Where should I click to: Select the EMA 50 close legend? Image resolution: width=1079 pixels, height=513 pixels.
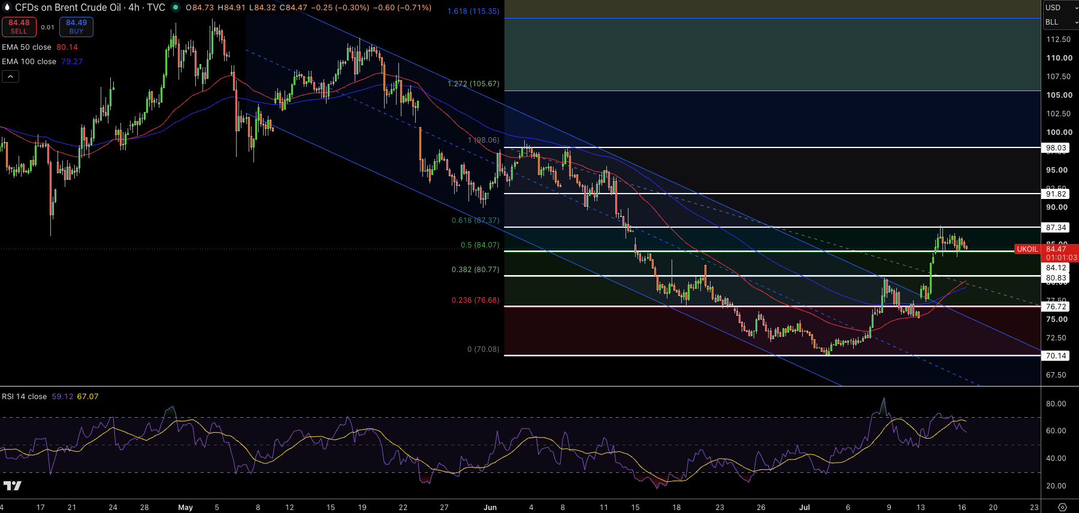(27, 47)
